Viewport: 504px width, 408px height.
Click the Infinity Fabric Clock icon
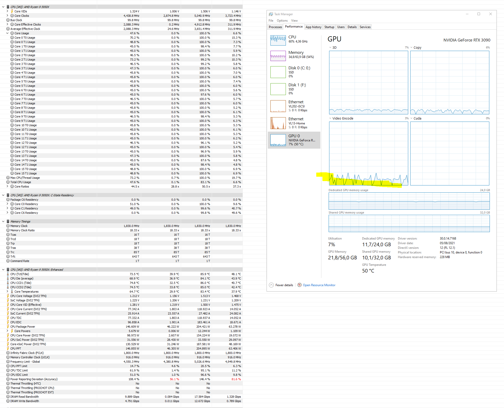click(8, 353)
